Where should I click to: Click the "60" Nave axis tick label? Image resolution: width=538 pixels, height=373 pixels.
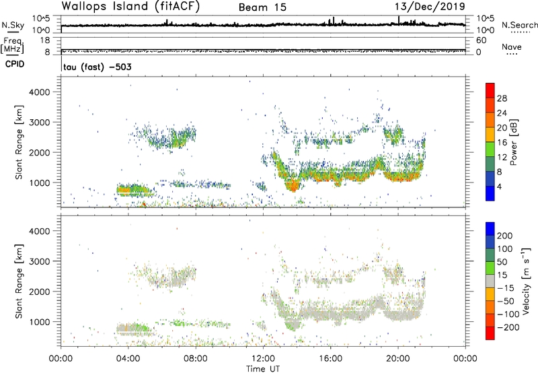point(481,40)
